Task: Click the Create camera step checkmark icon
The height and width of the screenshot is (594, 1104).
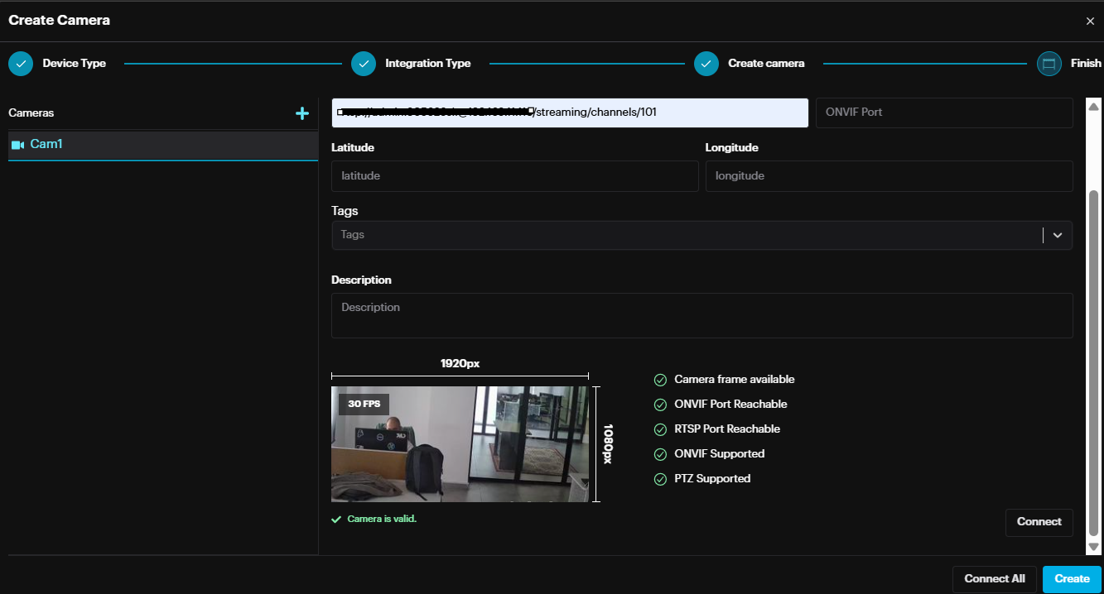Action: tap(706, 64)
